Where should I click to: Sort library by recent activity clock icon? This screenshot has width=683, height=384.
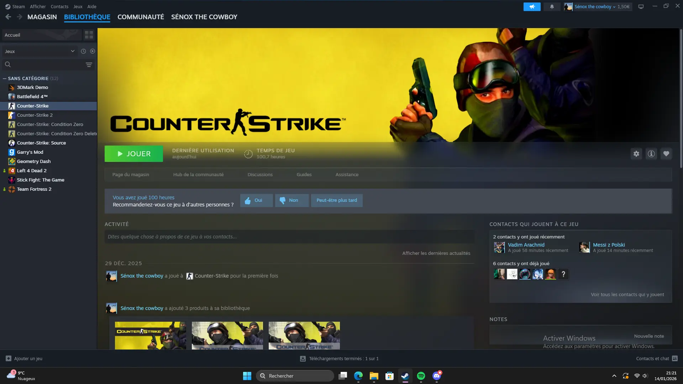[x=83, y=51]
